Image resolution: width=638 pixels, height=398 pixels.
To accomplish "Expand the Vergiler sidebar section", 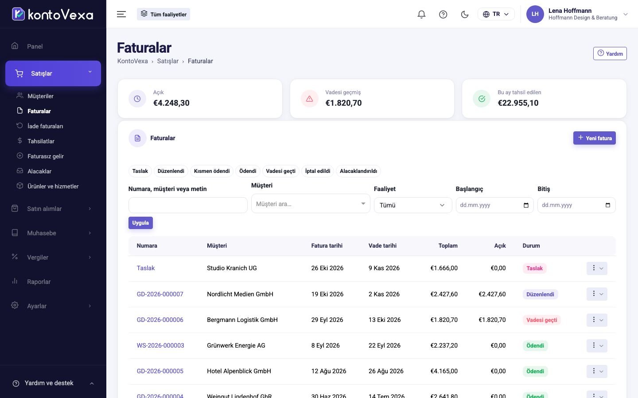I will point(53,257).
